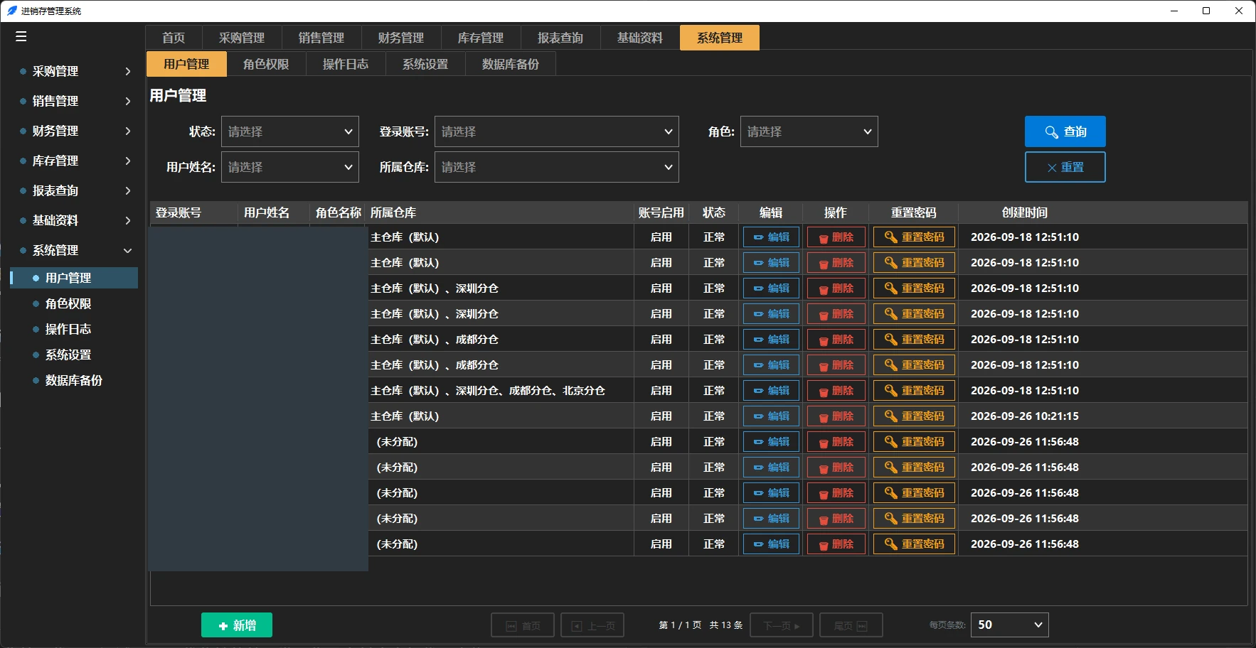Collapse the 系统管理 sidebar group
The height and width of the screenshot is (648, 1256).
pyautogui.click(x=75, y=250)
